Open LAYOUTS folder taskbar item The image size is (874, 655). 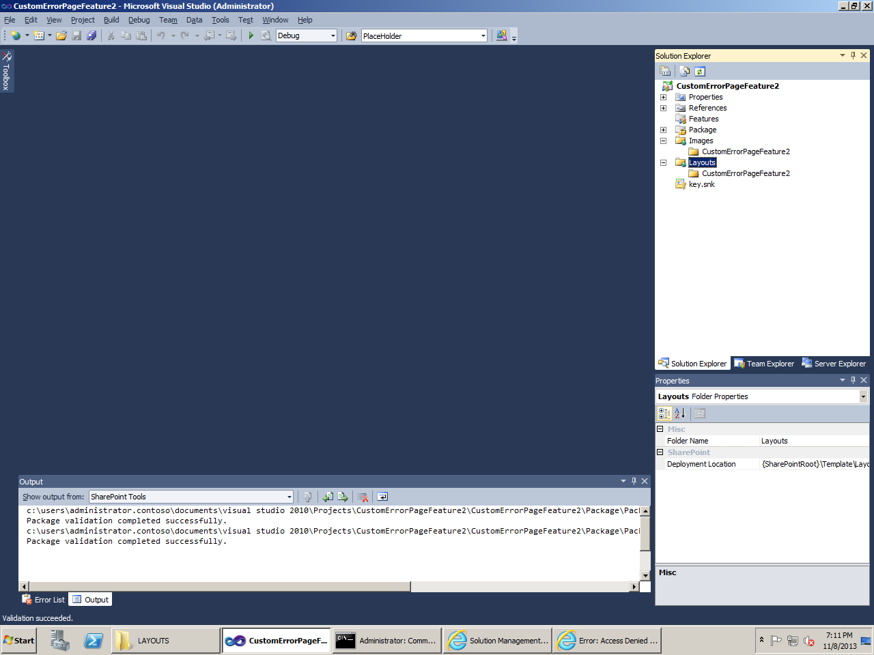tap(165, 641)
